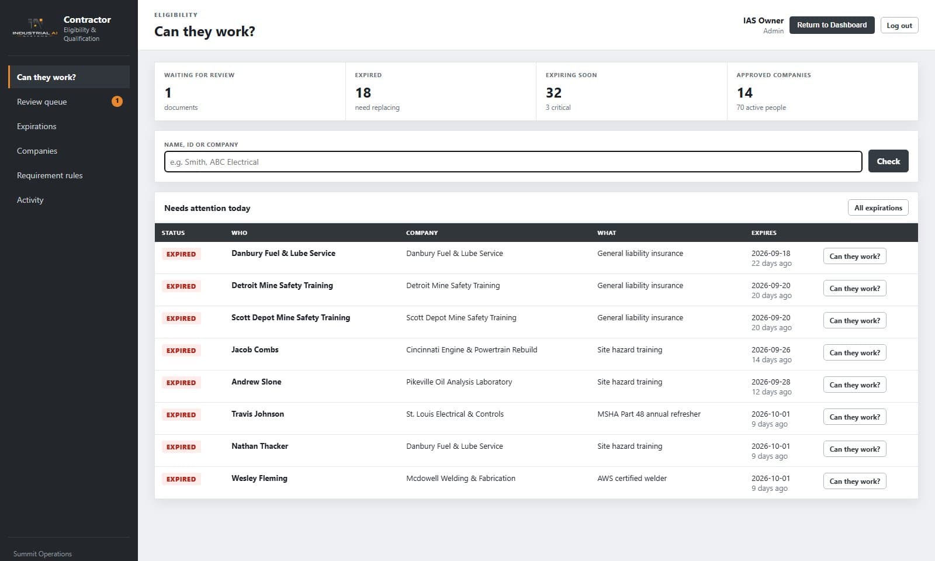Click 'Can they work?' for Andrew Slone
Image resolution: width=935 pixels, height=561 pixels.
pos(854,385)
